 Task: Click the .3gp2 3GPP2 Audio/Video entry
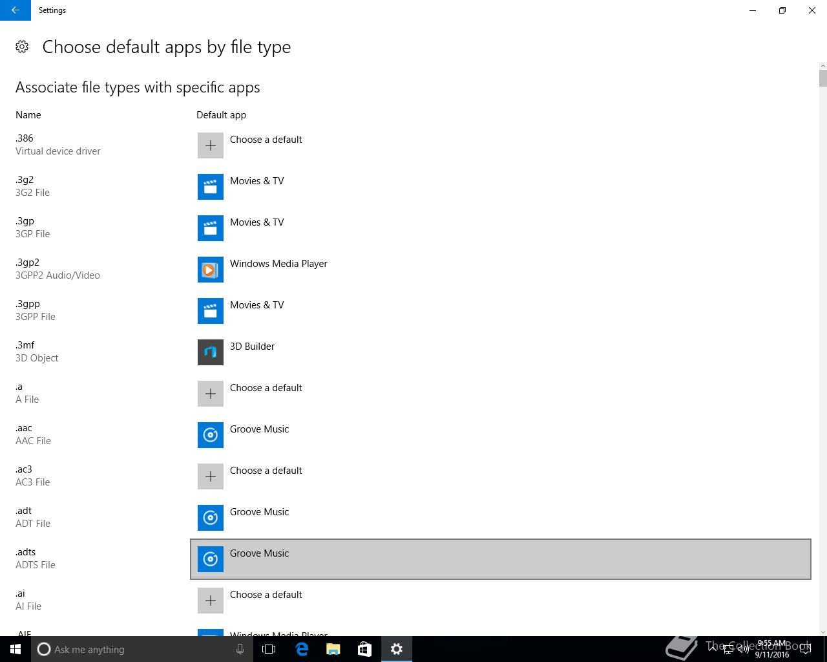click(58, 269)
